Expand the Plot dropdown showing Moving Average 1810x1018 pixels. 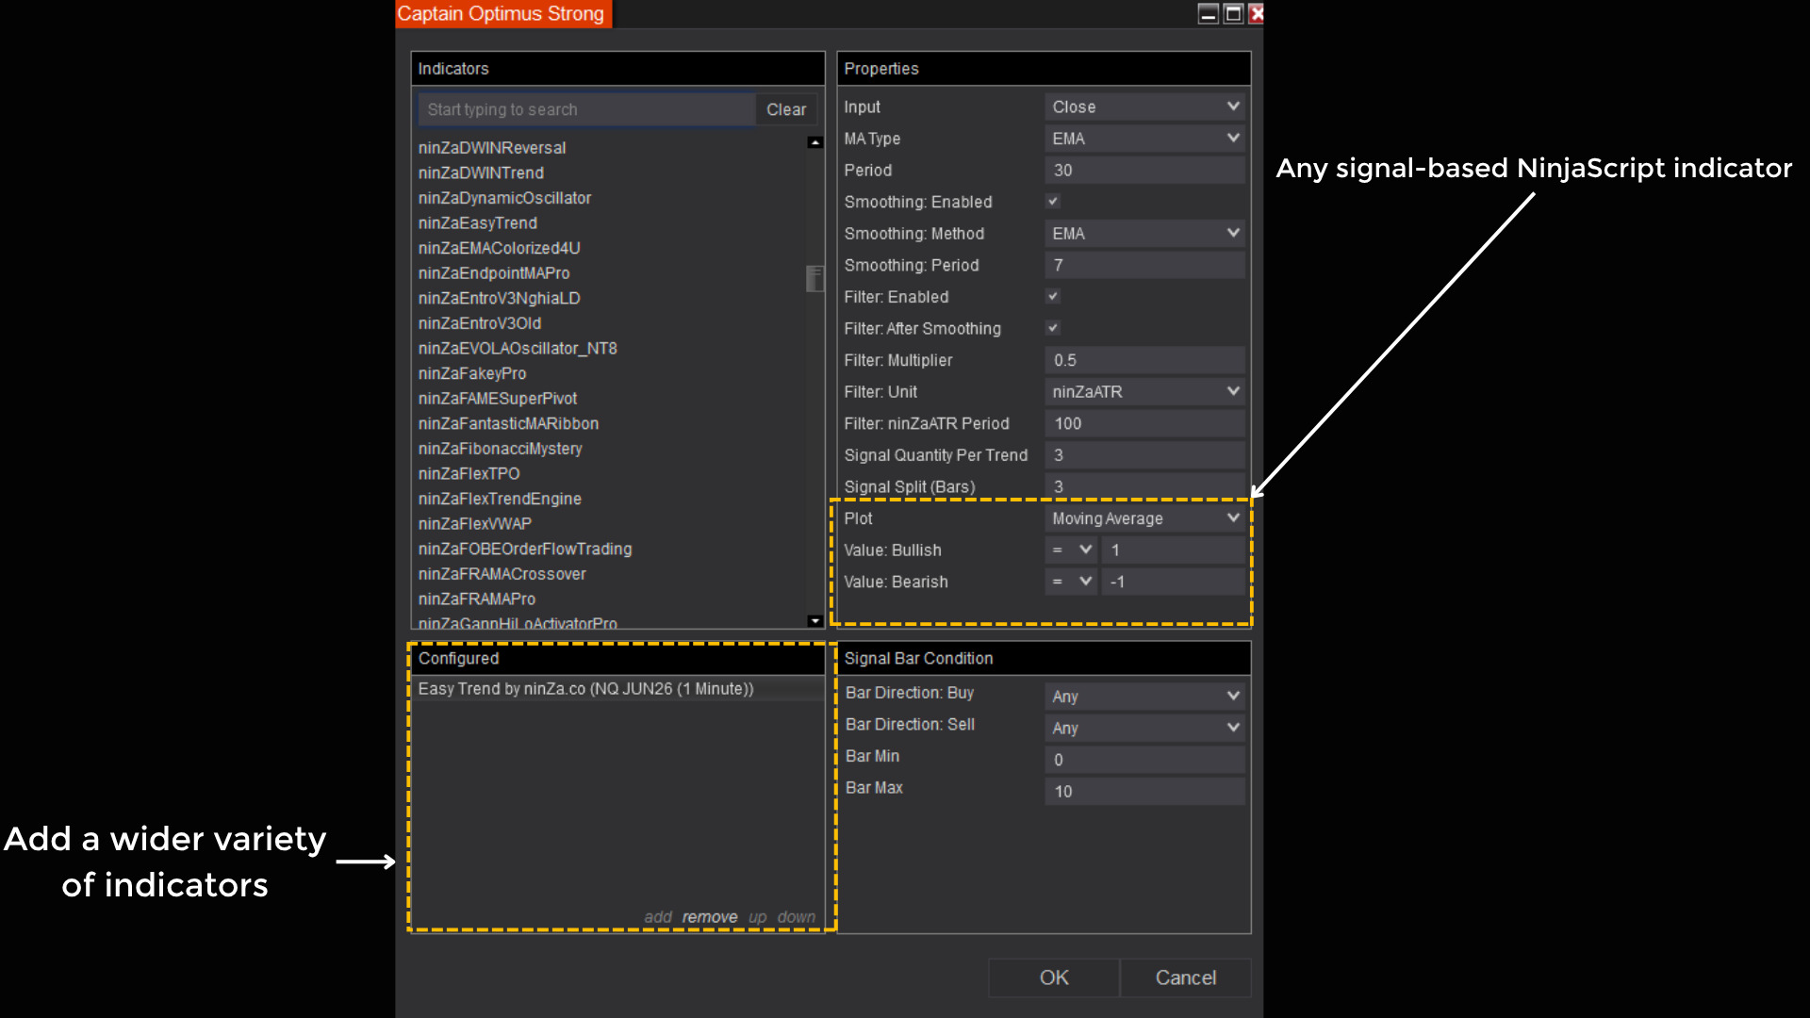pos(1144,518)
